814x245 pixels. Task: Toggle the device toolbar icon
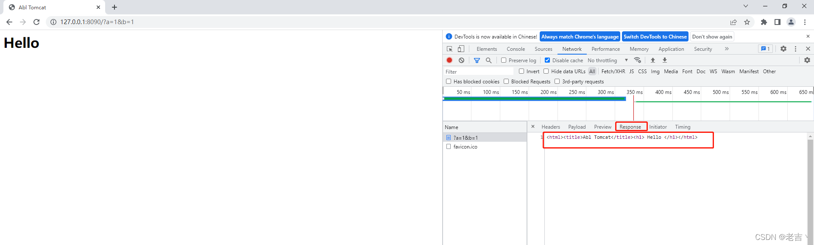(x=461, y=49)
